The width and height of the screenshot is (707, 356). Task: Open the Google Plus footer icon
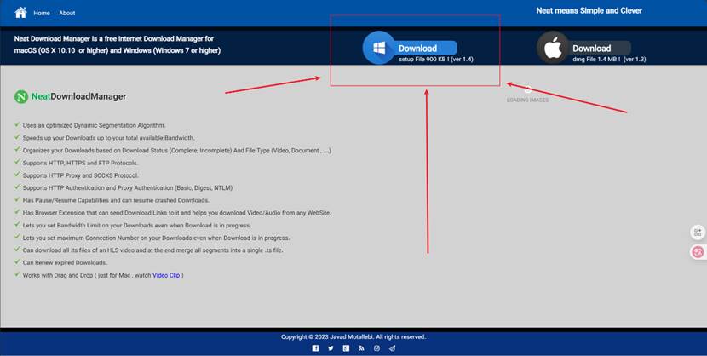point(347,348)
